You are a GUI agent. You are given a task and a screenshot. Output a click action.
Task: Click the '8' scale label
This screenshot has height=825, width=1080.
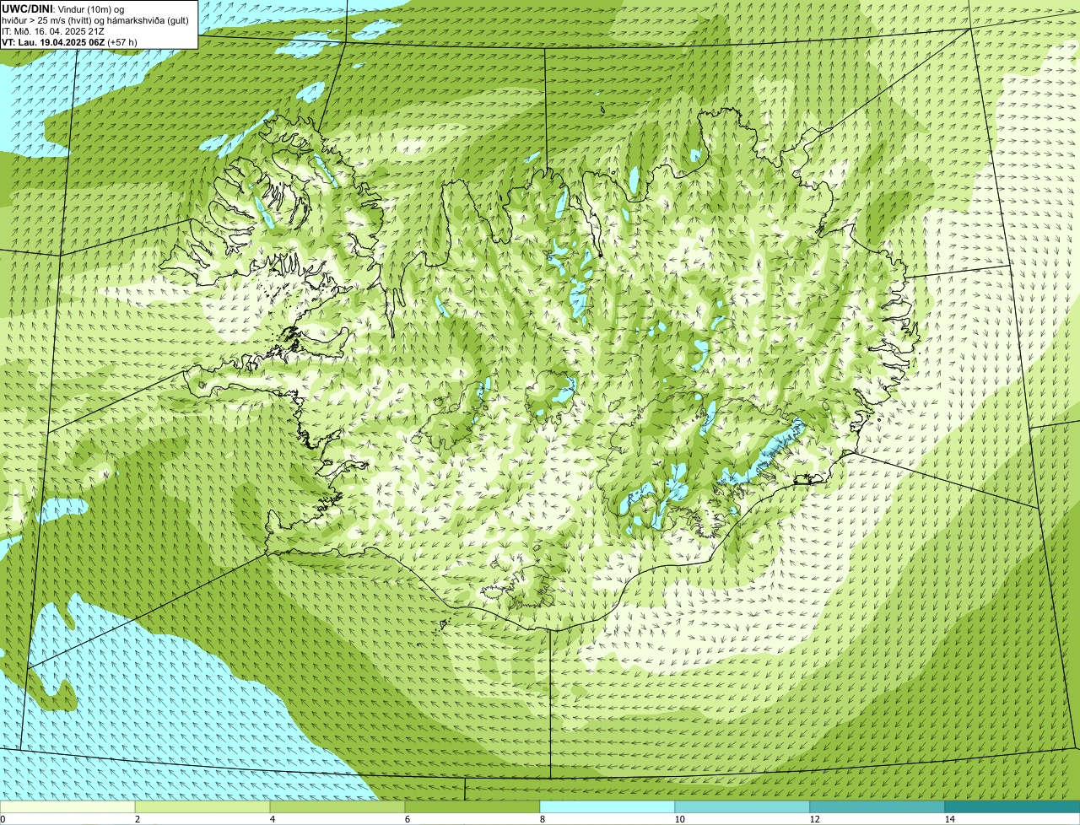542,819
